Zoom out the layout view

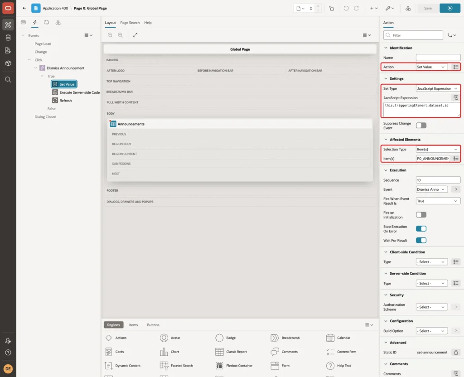[x=110, y=35]
